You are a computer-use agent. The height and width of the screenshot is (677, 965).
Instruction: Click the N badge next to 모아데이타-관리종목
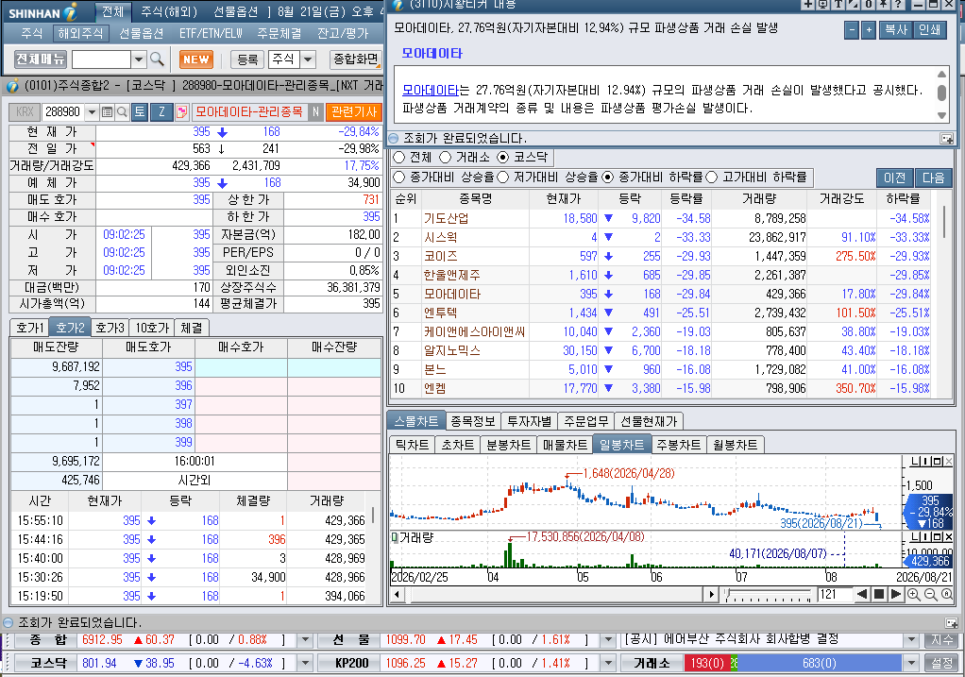click(x=315, y=111)
